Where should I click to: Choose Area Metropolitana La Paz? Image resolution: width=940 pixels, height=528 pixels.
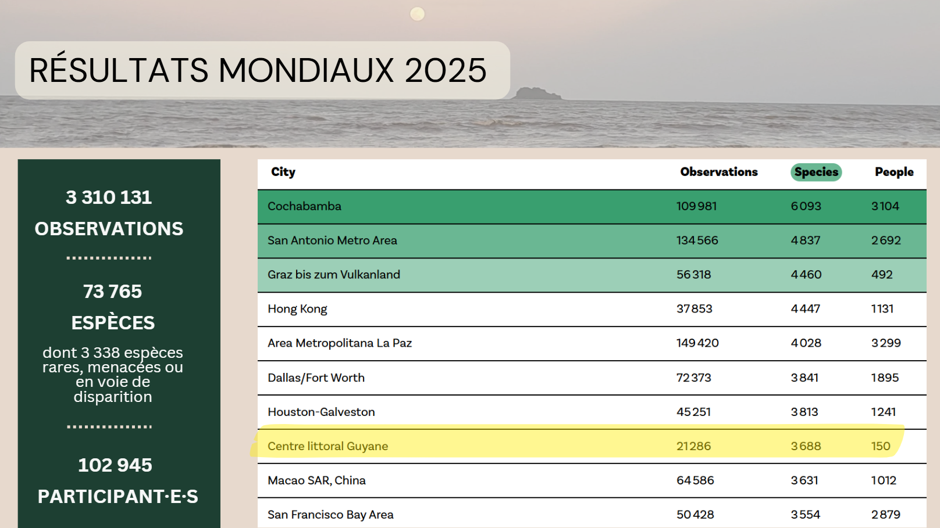(x=340, y=343)
